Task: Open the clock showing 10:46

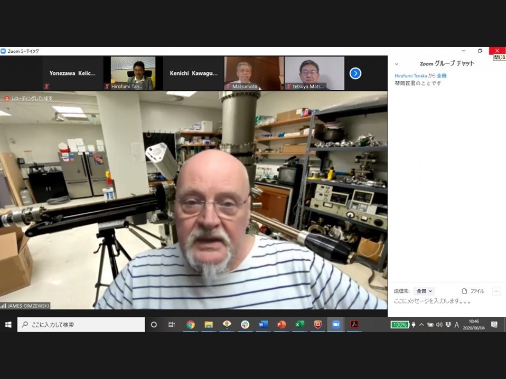Action: tap(474, 325)
